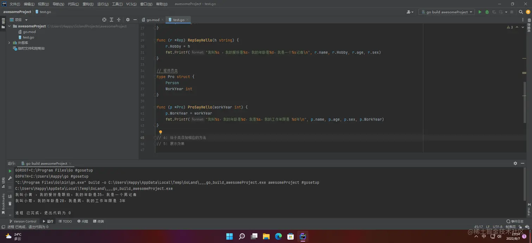Select 临时文件和控制台 in project tree
Image resolution: width=532 pixels, height=243 pixels.
31,48
